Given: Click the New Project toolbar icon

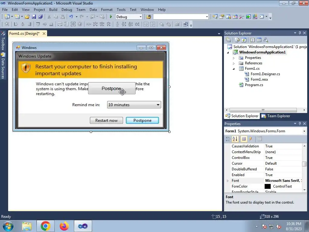Looking at the screenshot, I should click(7, 17).
